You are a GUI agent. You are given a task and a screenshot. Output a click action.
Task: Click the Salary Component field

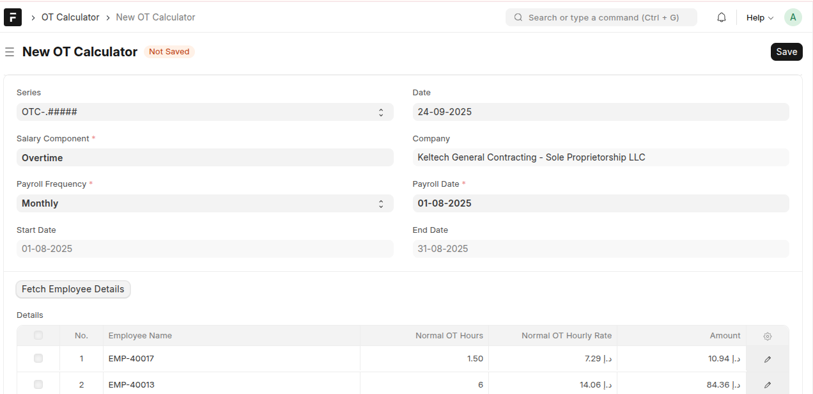point(205,158)
